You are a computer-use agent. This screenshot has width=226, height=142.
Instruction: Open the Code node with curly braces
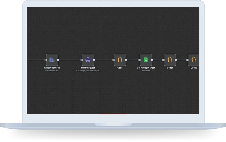point(120,60)
